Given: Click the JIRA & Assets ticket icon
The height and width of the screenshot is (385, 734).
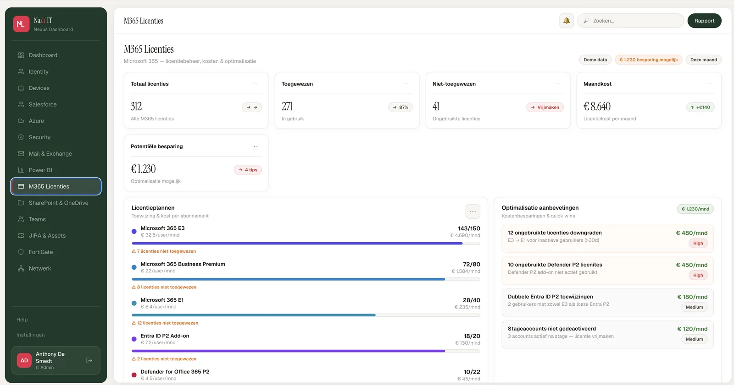Looking at the screenshot, I should [x=21, y=236].
